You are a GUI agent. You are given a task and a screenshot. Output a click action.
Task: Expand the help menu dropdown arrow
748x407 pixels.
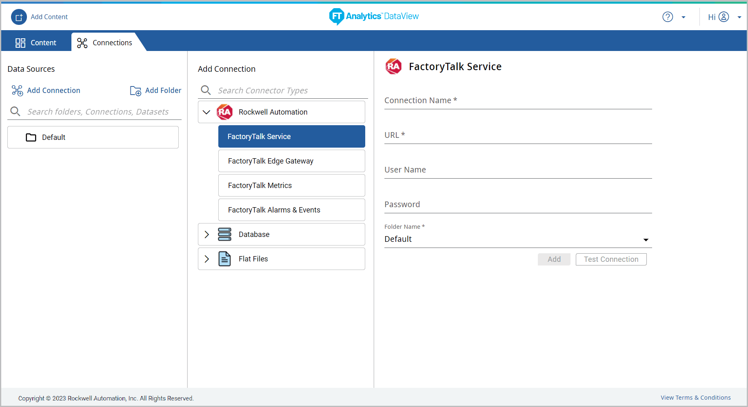[684, 17]
